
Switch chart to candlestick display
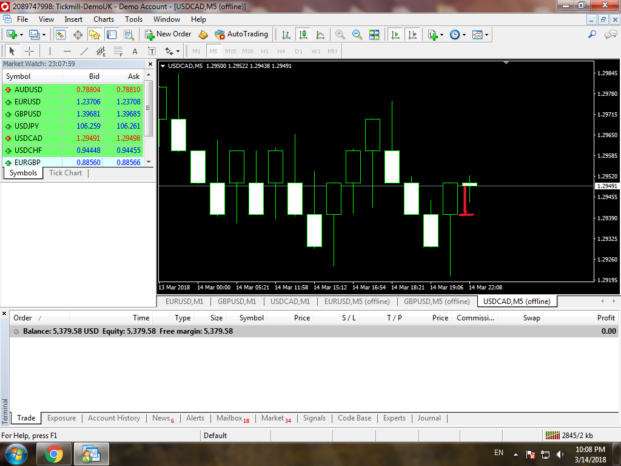tap(303, 35)
